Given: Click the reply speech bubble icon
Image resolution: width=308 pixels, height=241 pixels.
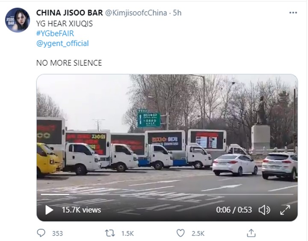Looking at the screenshot, I should (x=41, y=233).
